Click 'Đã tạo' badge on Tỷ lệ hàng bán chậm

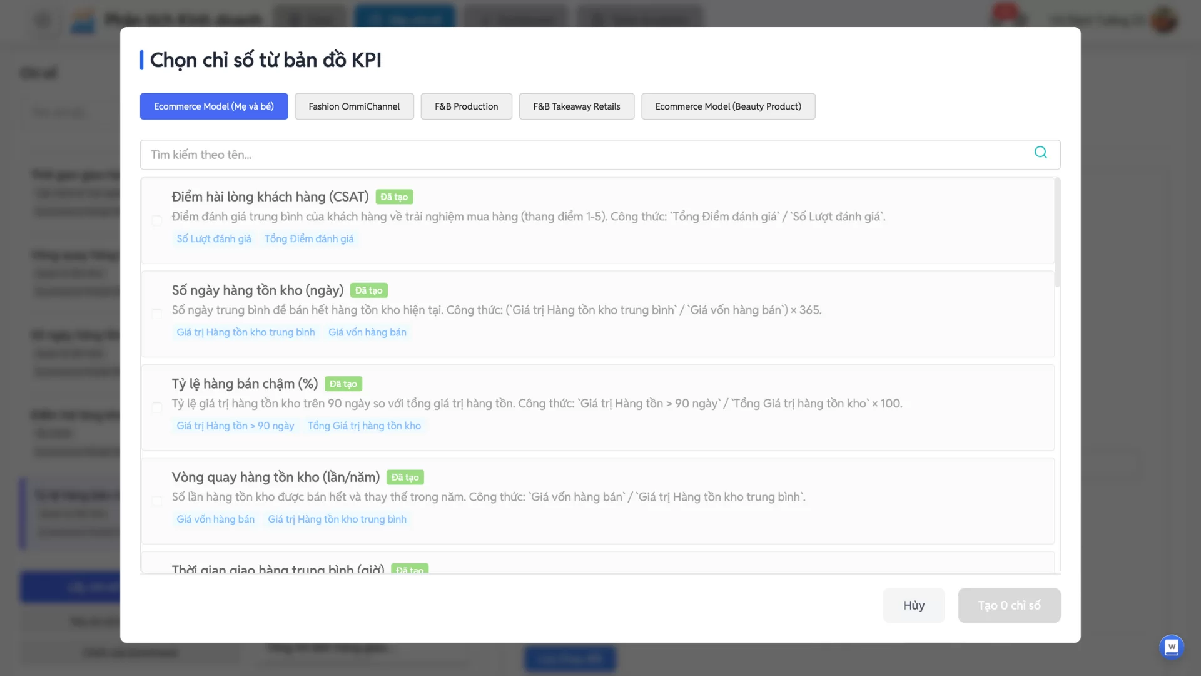(343, 384)
